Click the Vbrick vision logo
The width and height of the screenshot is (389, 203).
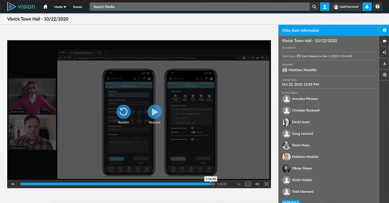coord(21,6)
